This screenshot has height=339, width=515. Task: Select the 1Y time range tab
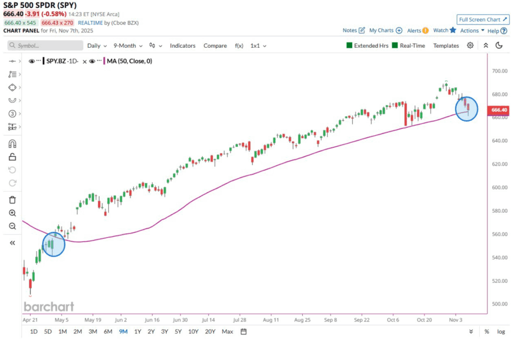(138, 331)
